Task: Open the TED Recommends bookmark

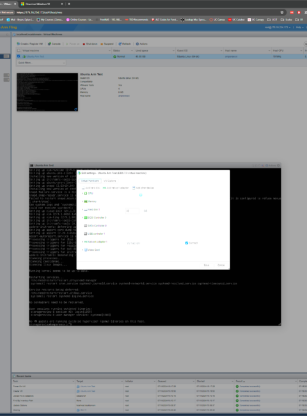Action: [x=136, y=20]
